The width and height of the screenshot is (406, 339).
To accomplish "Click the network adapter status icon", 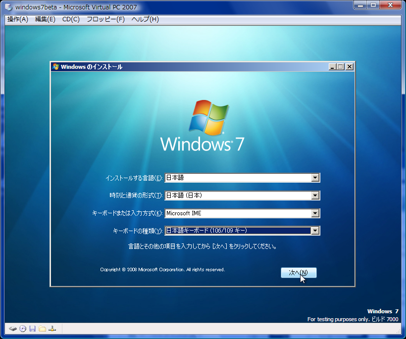I will click(52, 329).
